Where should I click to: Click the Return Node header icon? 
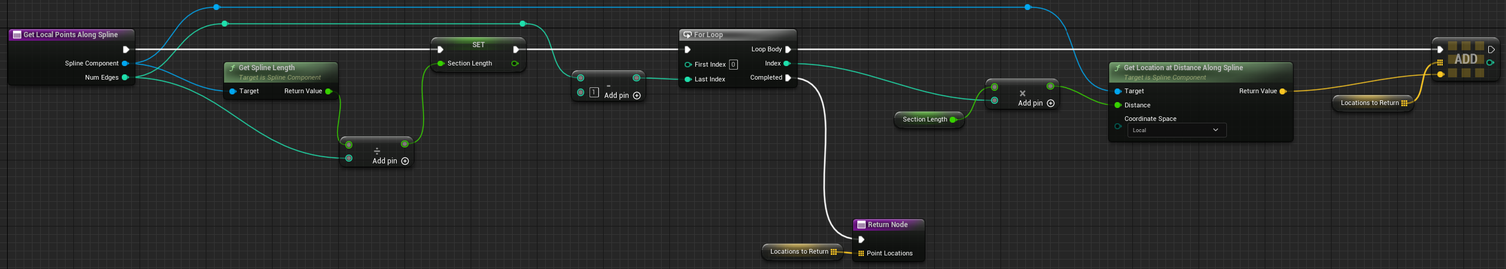pos(862,225)
